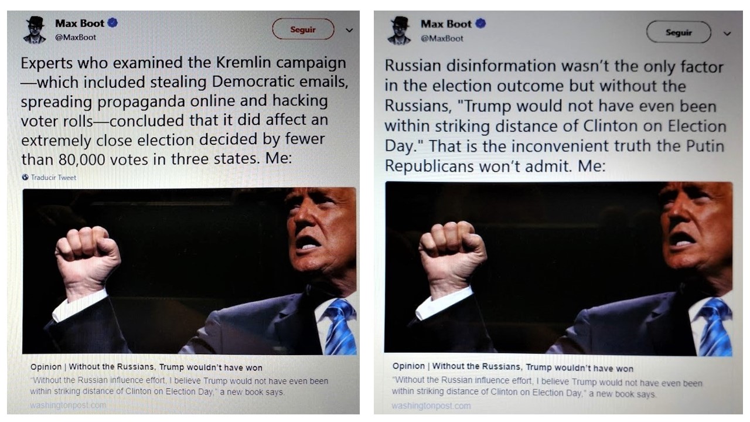Click Max Boot name in right tweet

tap(446, 24)
